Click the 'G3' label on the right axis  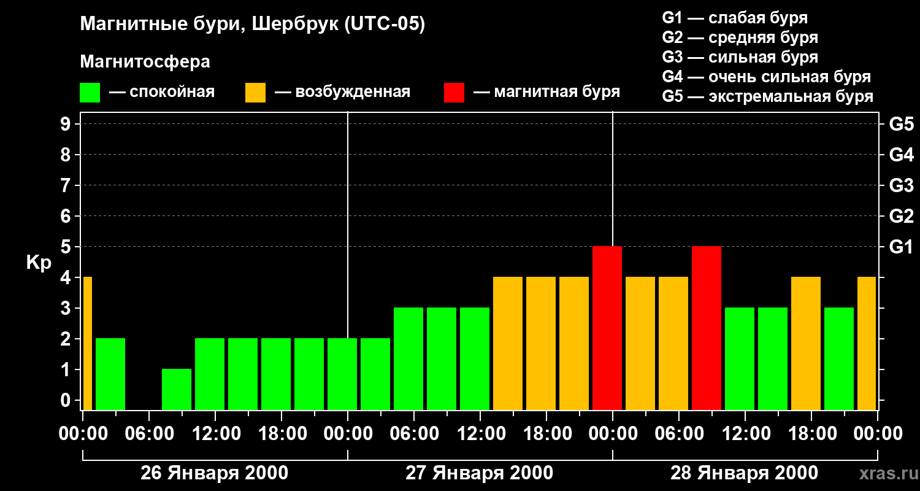click(x=901, y=185)
